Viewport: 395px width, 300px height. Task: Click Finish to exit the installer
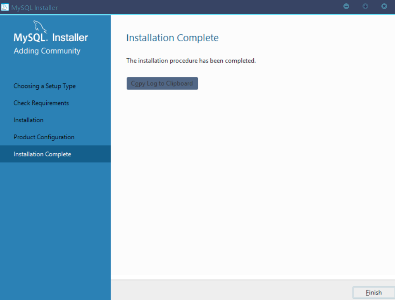click(x=373, y=293)
